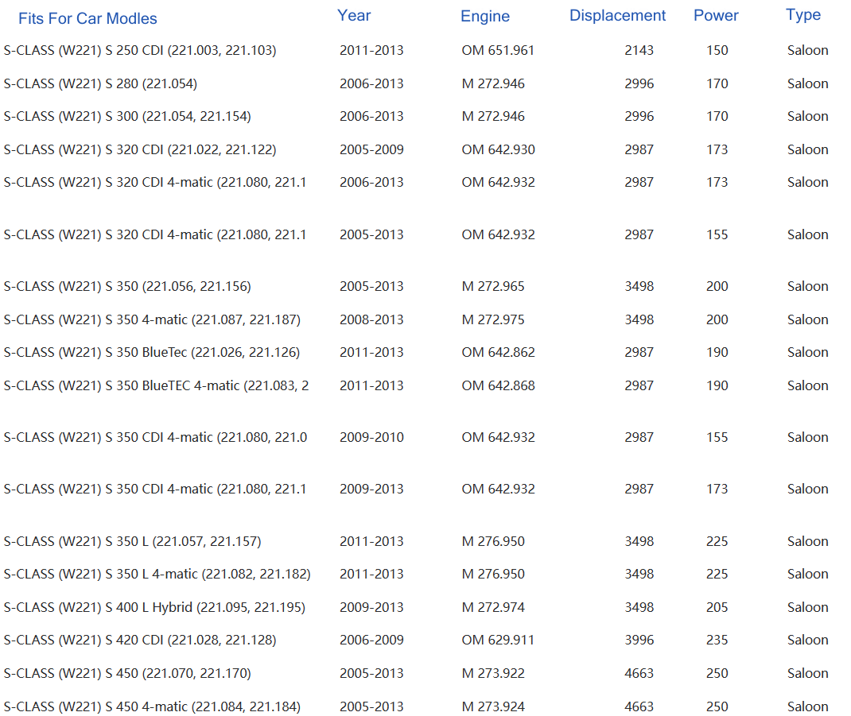Click the S 400 L Hybrid model name
Viewport: 851px width, 716px height.
(154, 607)
